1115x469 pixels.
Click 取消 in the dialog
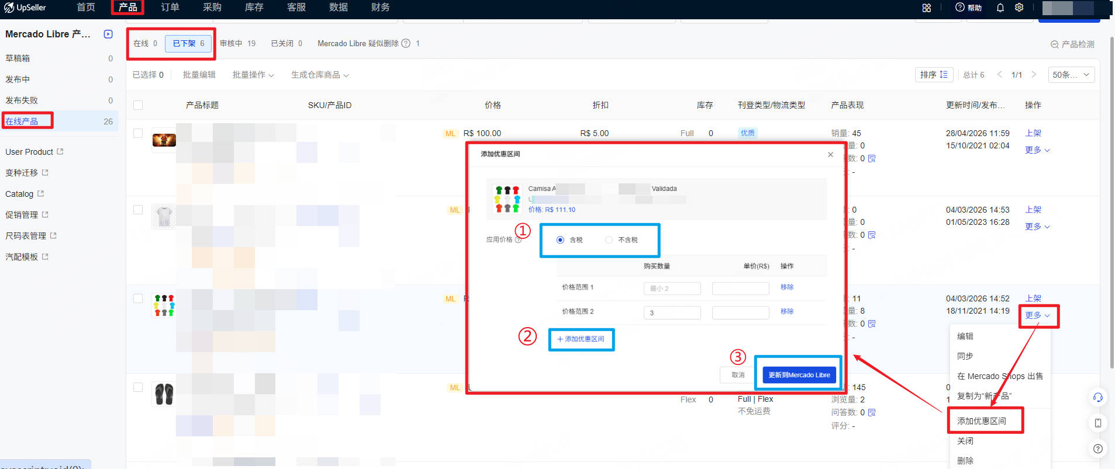738,375
